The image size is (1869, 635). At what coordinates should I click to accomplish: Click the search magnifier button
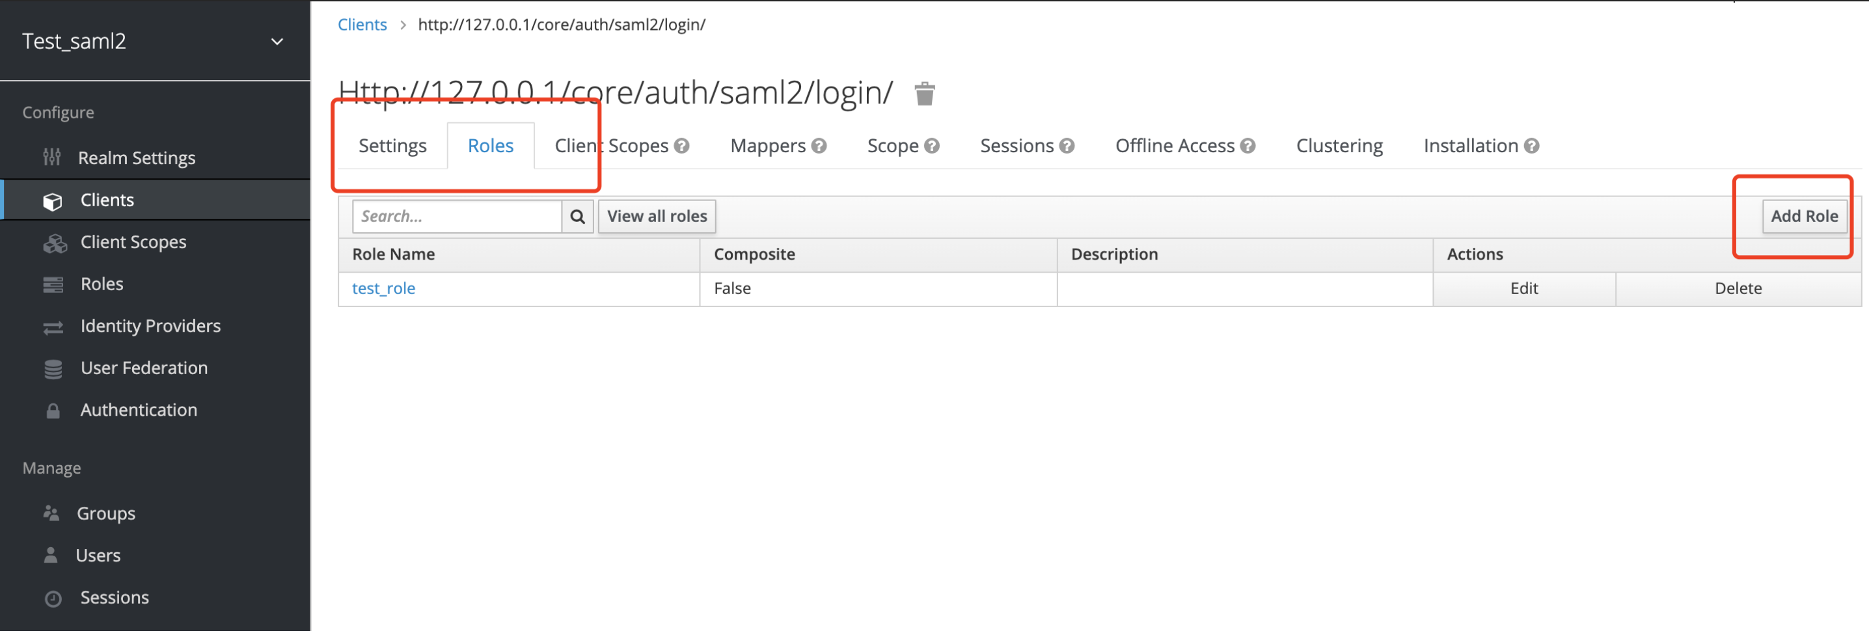577,215
